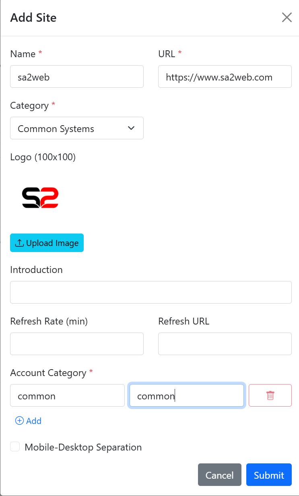Click the red trash delete icon
The image size is (299, 496).
coord(270,395)
